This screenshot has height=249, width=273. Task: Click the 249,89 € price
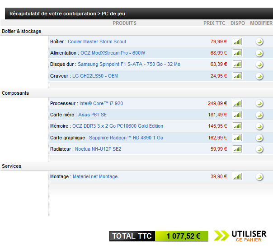click(217, 103)
